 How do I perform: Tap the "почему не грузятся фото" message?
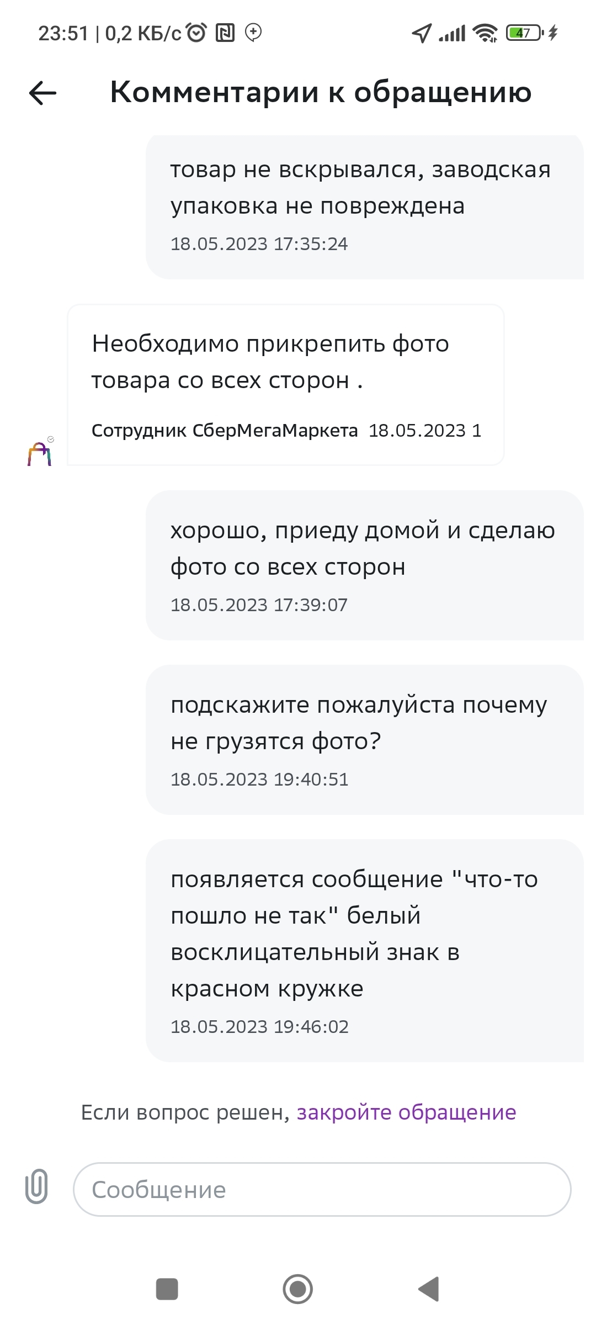click(364, 740)
